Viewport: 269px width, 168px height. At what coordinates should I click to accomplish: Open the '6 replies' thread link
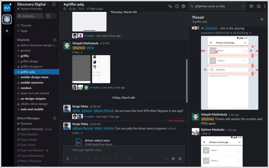pyautogui.click(x=95, y=87)
